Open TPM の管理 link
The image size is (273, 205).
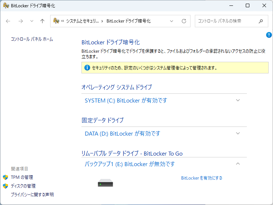coord(22,177)
